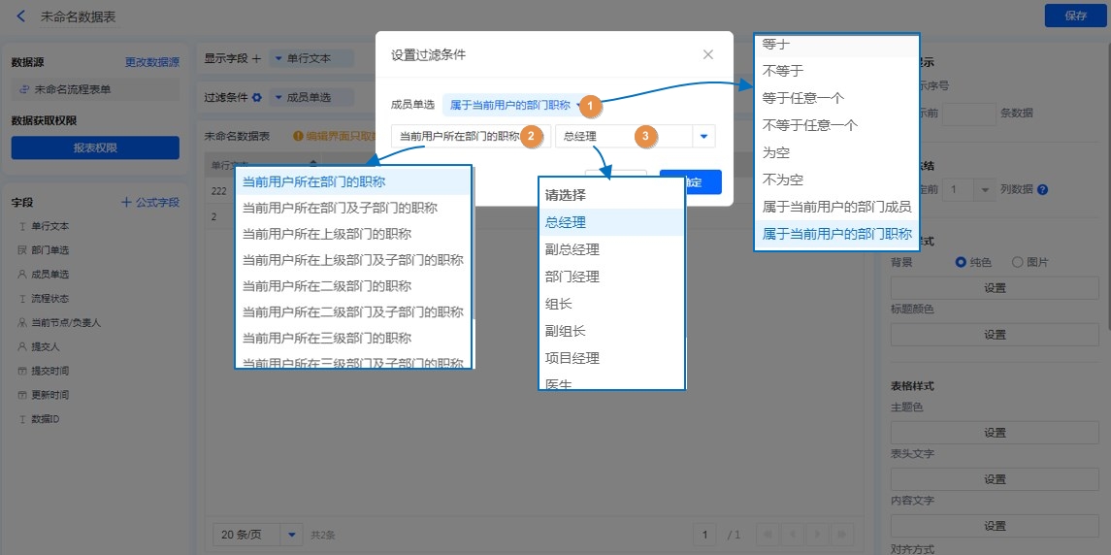Click the 更改数据源 link

(x=151, y=62)
